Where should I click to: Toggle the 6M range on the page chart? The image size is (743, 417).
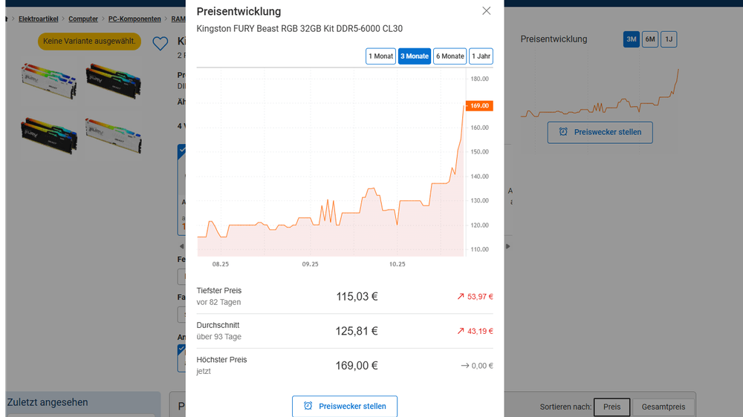pyautogui.click(x=650, y=39)
